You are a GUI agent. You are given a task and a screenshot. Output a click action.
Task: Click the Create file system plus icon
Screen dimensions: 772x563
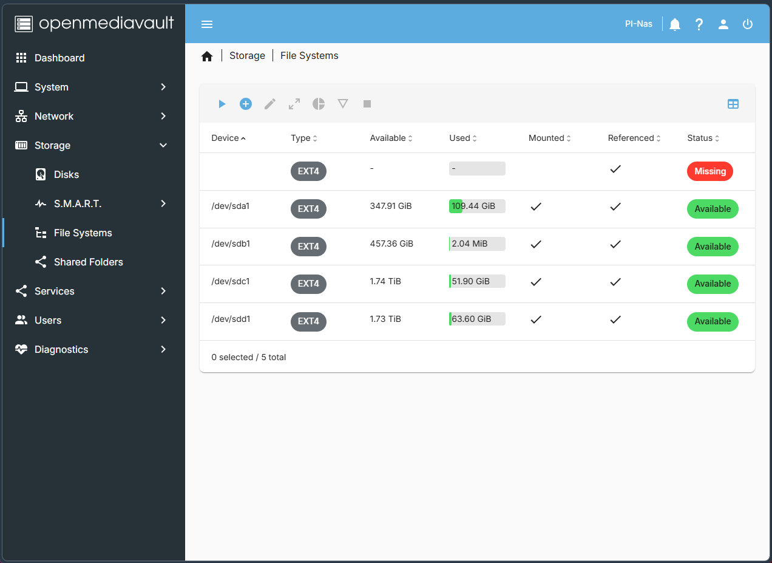click(246, 104)
